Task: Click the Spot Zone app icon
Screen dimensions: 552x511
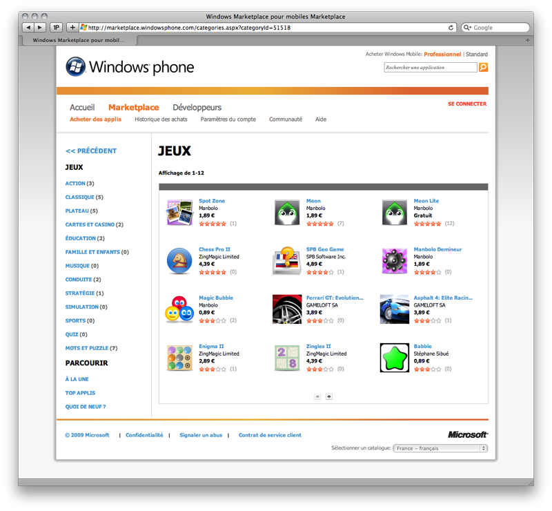Action: tap(179, 212)
